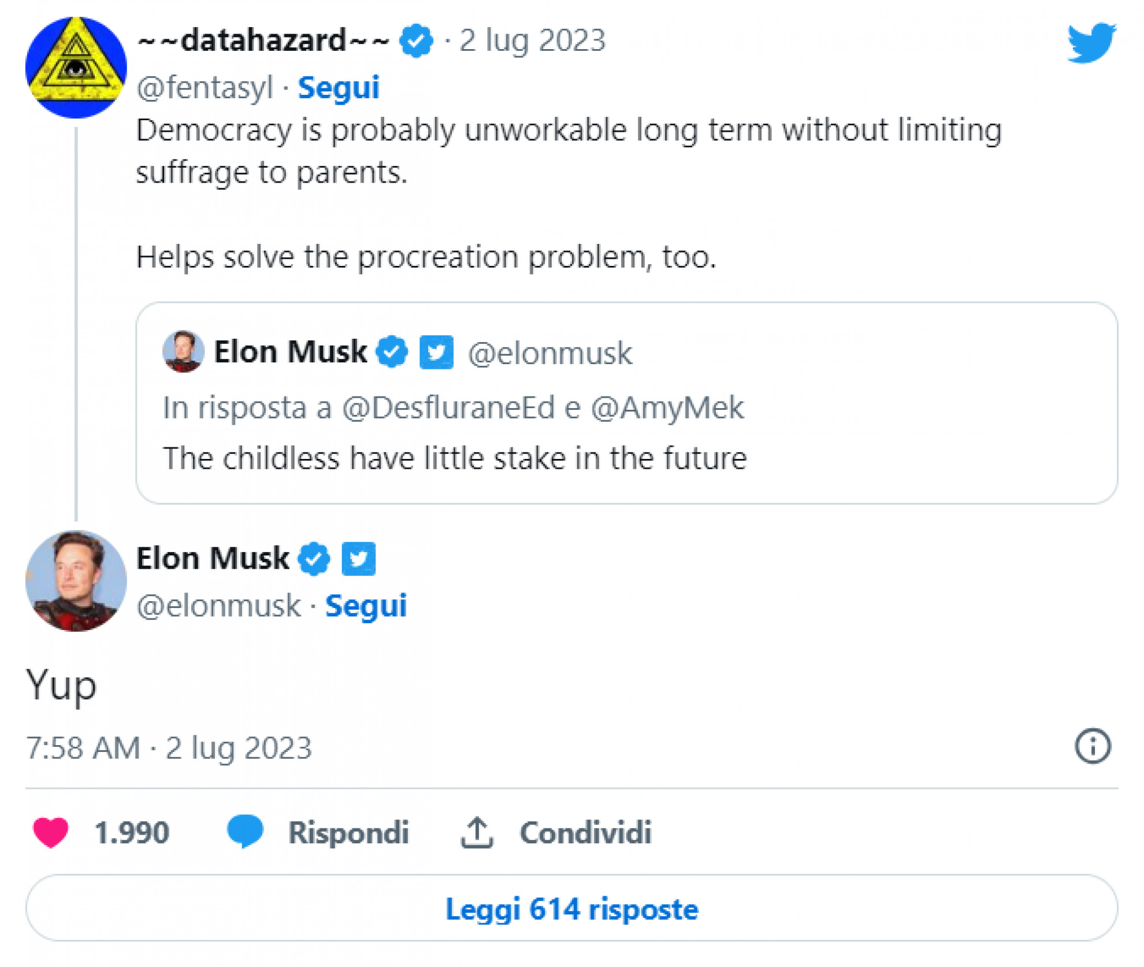Click Twitter badge beside main Elon Musk name

tap(358, 559)
